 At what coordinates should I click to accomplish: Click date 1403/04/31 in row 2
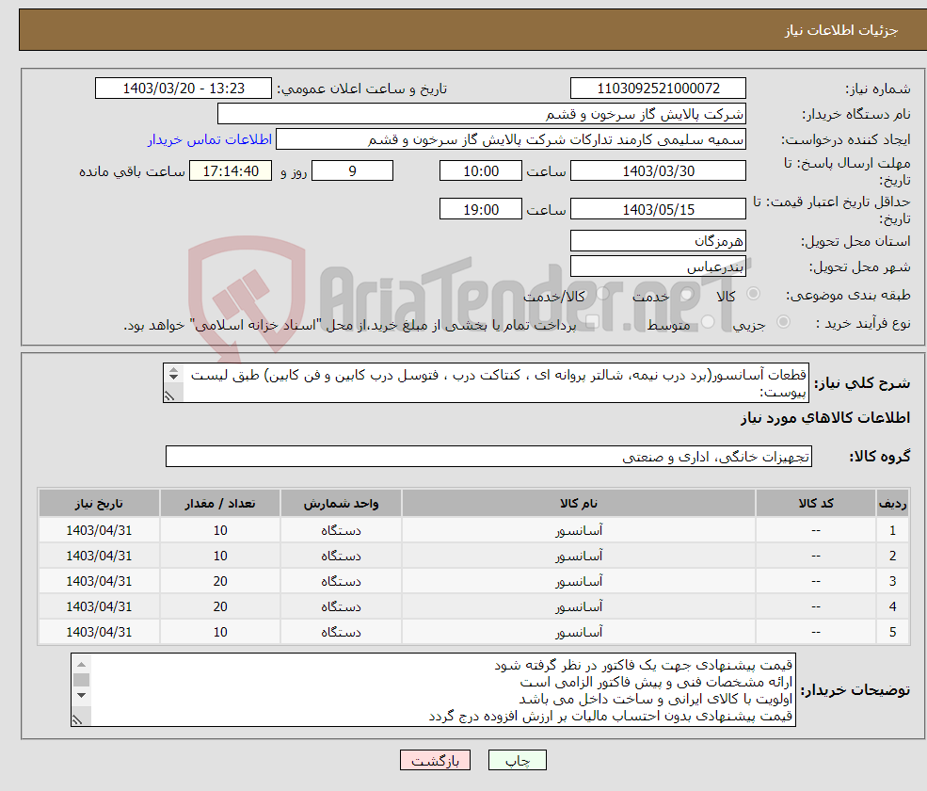[99, 557]
